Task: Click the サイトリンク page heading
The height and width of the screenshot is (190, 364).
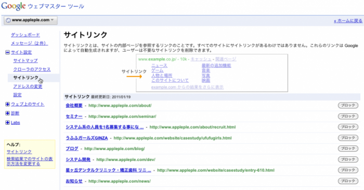Action: tap(85, 35)
